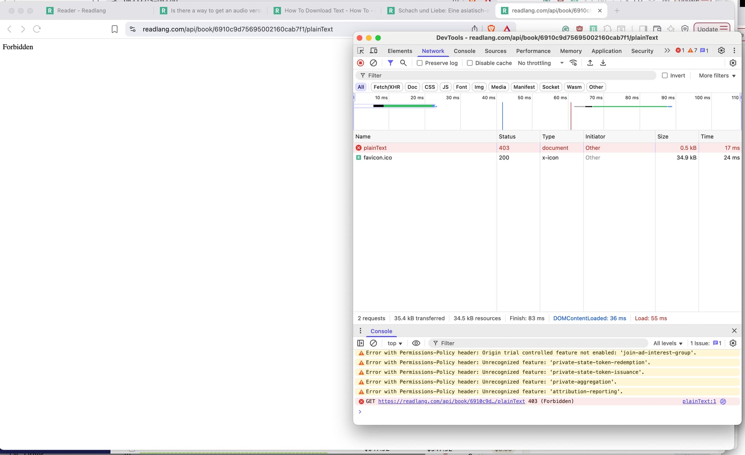Enable Preserve log checkbox
This screenshot has width=745, height=455.
[419, 63]
